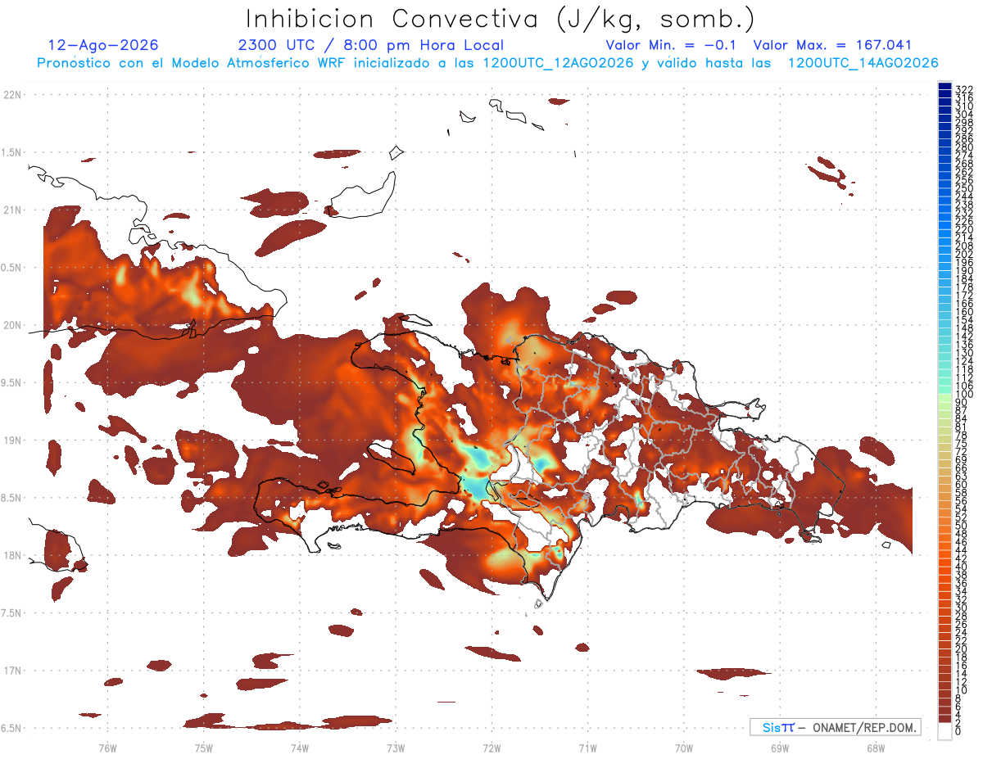Click the white 0 swatch at scale bottom

(944, 732)
